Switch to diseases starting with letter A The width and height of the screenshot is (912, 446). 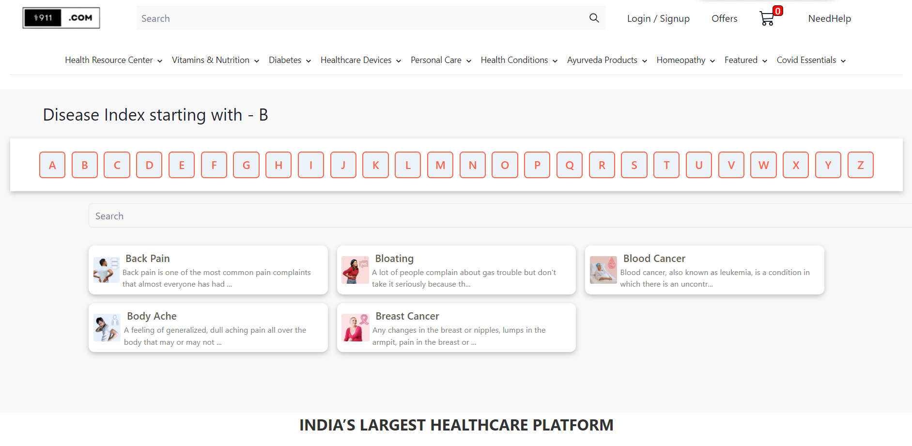pos(52,165)
